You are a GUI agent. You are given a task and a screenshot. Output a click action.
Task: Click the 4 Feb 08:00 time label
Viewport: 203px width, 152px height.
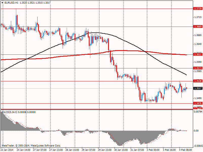(186, 150)
